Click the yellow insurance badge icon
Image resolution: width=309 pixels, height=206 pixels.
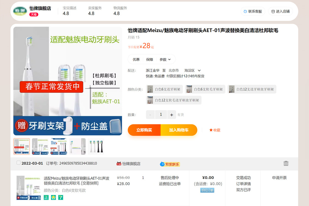53,197
